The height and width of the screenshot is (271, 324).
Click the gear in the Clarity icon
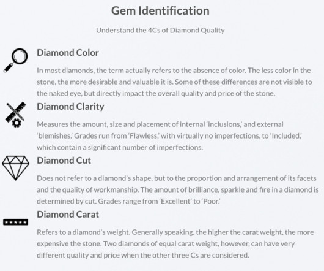(x=17, y=123)
